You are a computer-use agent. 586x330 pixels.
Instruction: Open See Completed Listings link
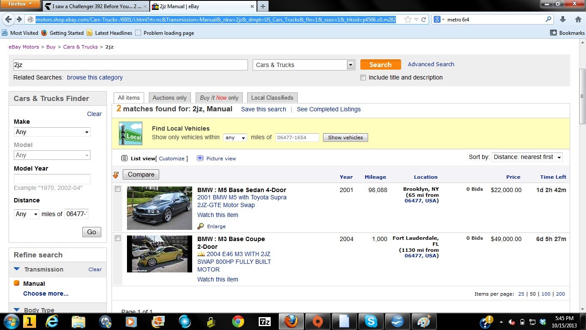click(329, 109)
